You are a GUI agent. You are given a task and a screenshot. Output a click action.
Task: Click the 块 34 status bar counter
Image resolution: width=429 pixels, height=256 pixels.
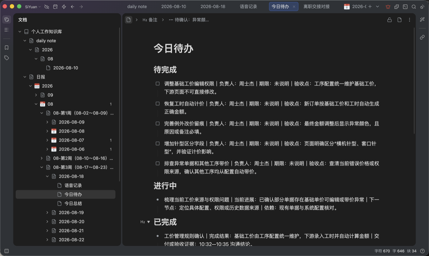(412, 251)
